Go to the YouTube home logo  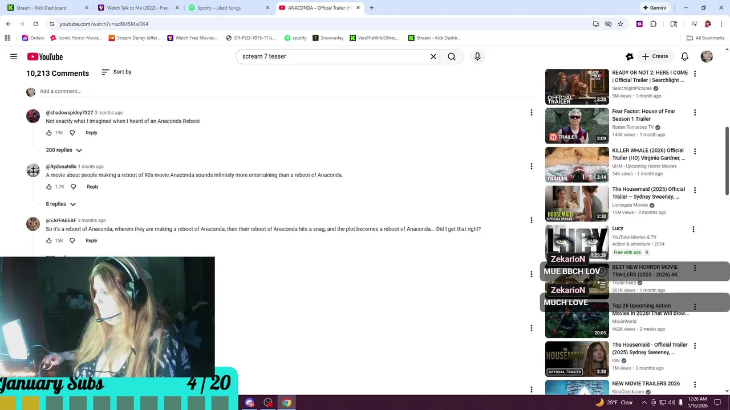44,56
